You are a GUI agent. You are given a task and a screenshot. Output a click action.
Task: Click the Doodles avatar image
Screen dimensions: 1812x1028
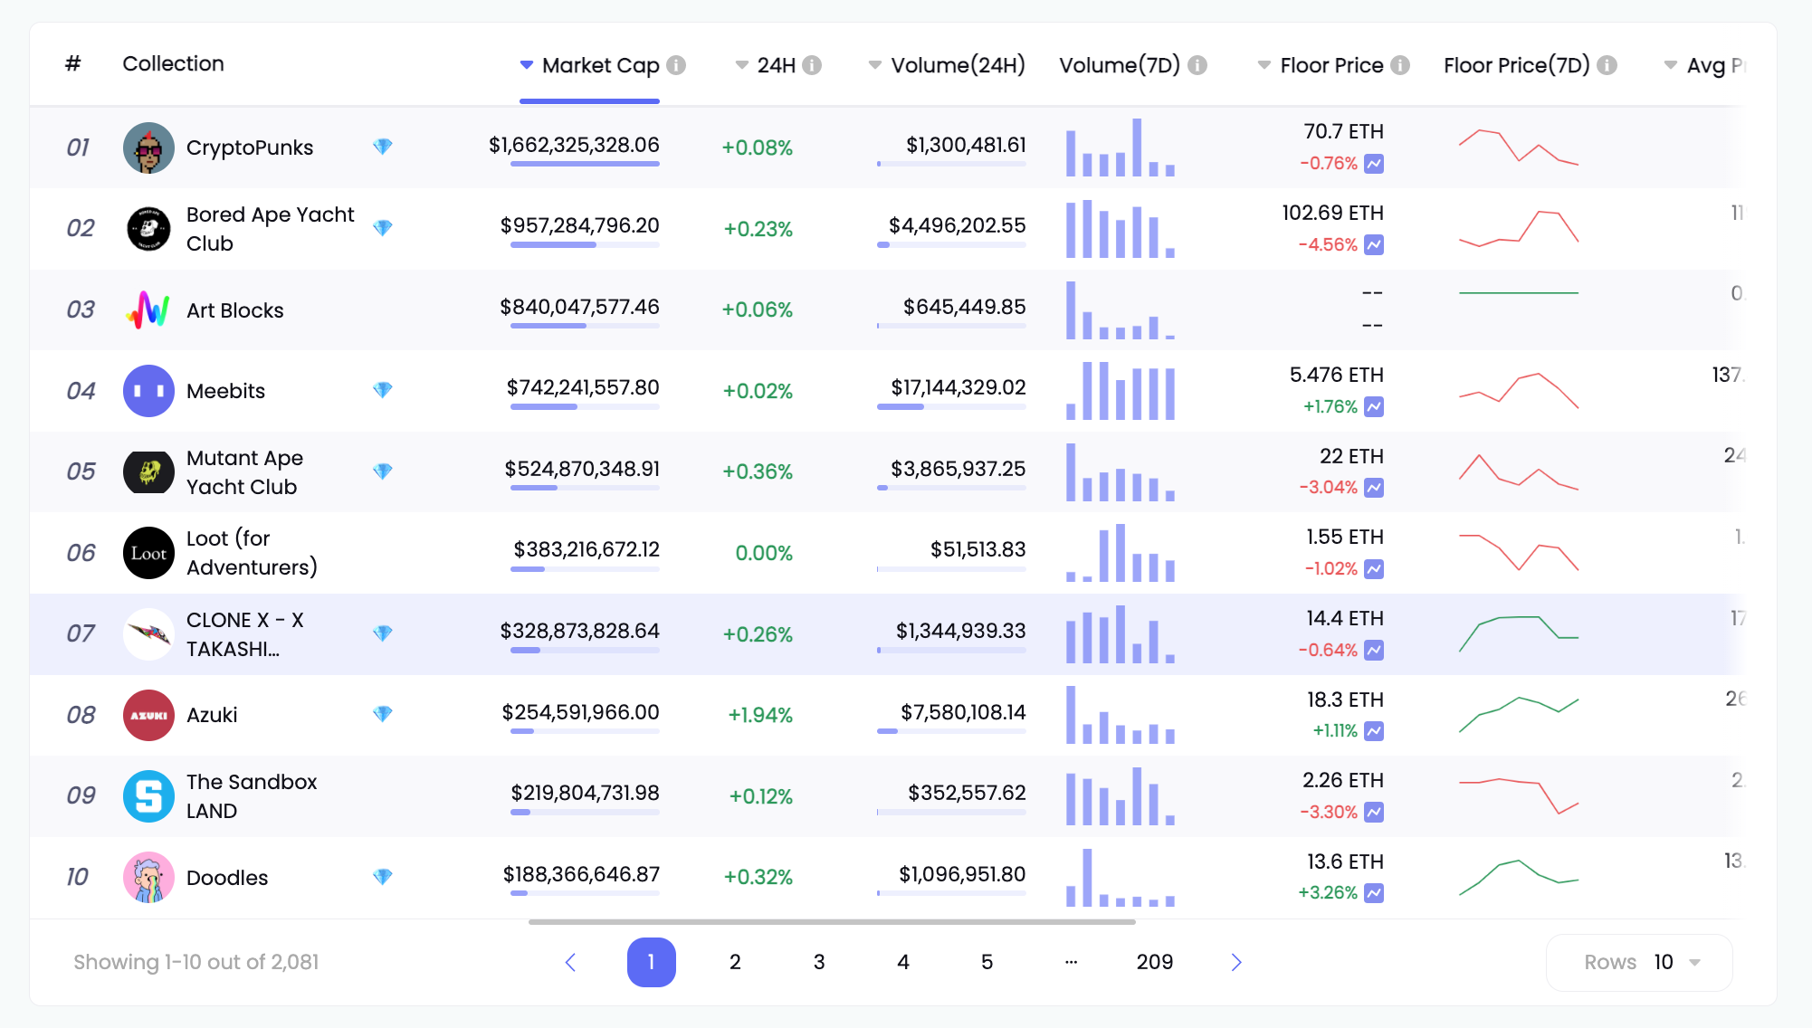pyautogui.click(x=148, y=877)
